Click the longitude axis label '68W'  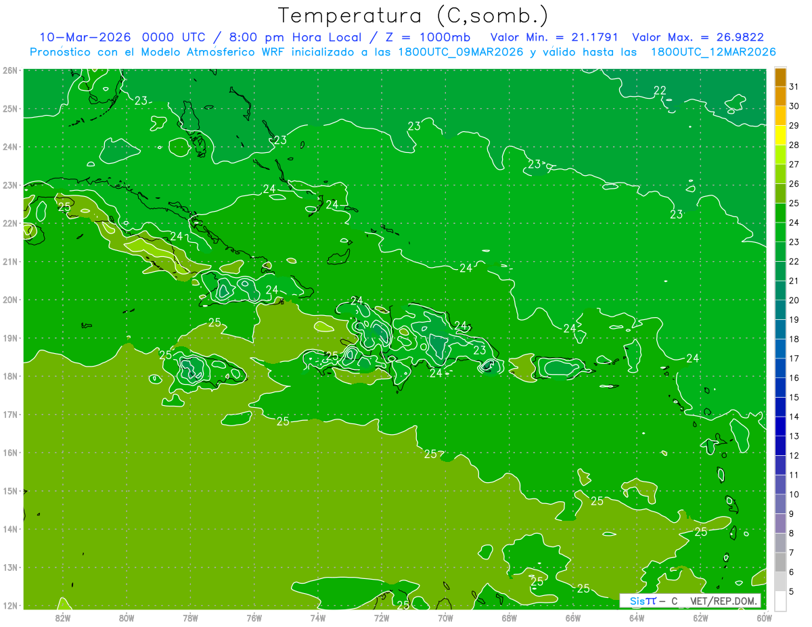510,618
